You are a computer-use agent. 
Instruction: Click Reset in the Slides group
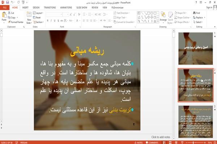37,18
